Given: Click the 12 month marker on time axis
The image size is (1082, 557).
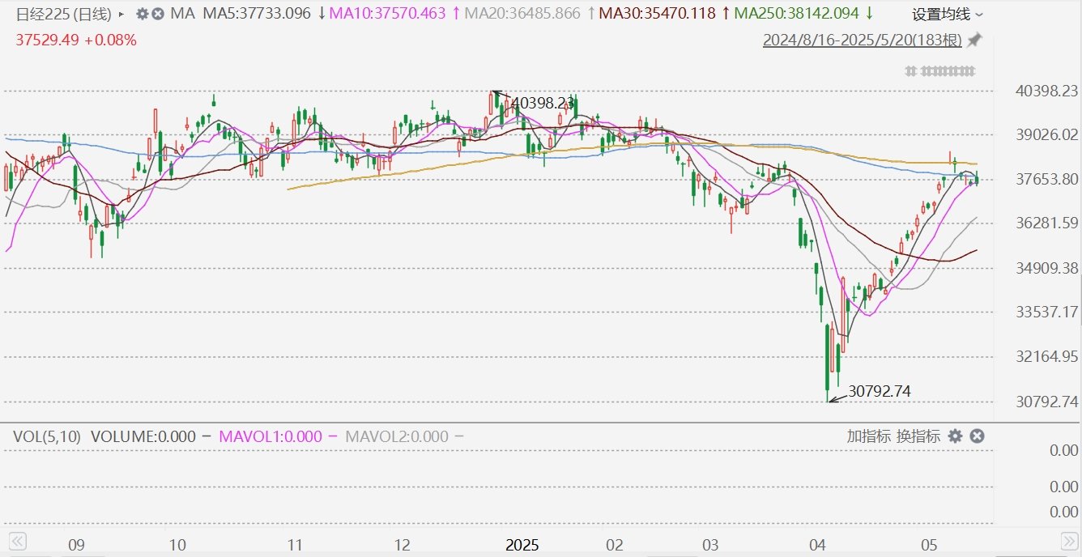Looking at the screenshot, I should click(403, 544).
